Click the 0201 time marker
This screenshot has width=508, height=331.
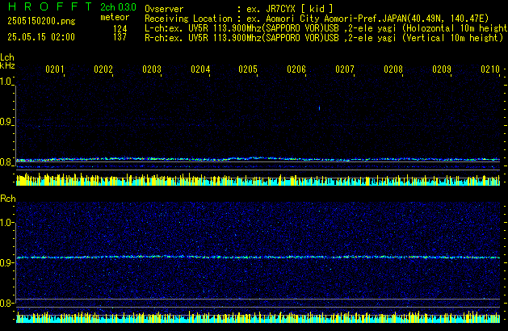pos(55,69)
